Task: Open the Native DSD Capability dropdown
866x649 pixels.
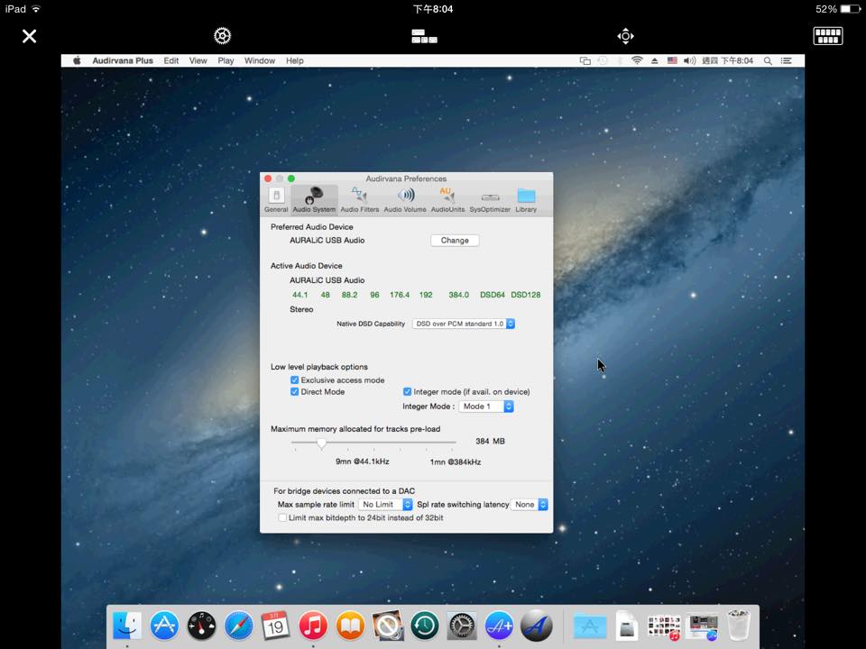Action: 464,324
